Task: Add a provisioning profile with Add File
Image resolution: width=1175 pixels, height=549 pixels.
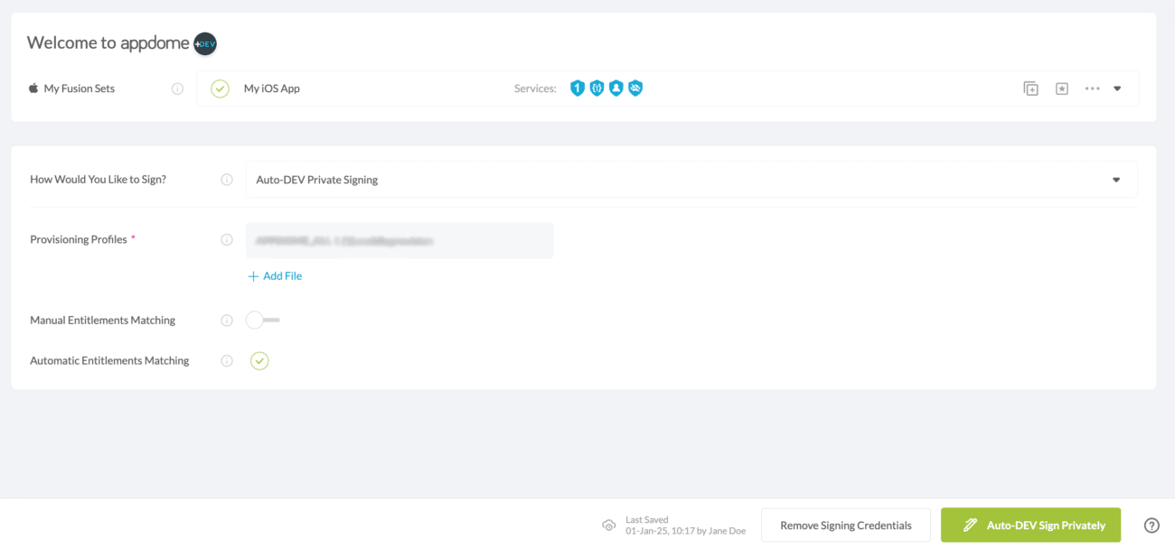Action: 274,275
